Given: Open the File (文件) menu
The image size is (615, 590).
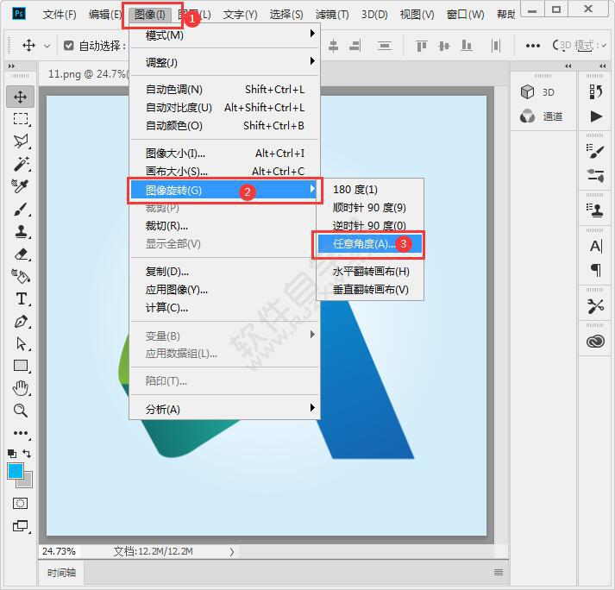Looking at the screenshot, I should coord(60,15).
